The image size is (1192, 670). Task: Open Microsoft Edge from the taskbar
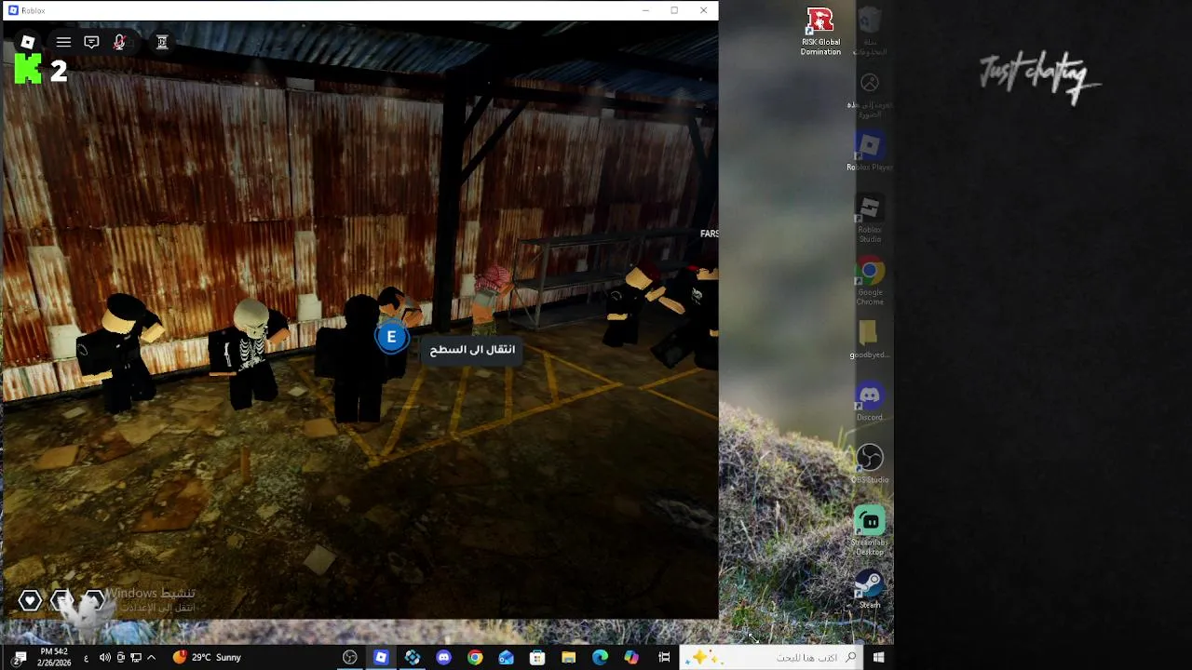(x=600, y=658)
